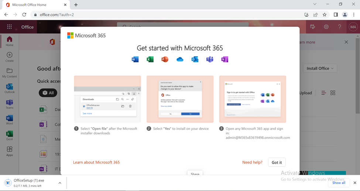Click the install app icon in address bar
Image resolution: width=360 pixels, height=191 pixels.
click(x=306, y=15)
